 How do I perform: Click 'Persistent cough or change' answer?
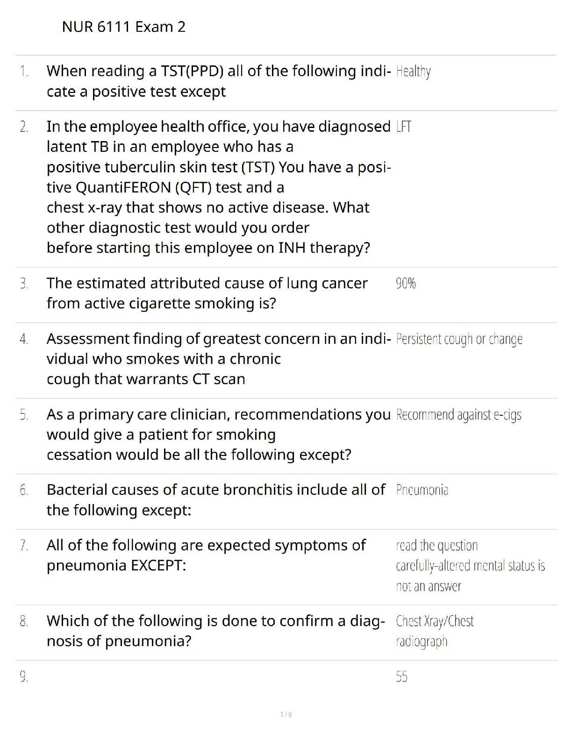coord(459,339)
